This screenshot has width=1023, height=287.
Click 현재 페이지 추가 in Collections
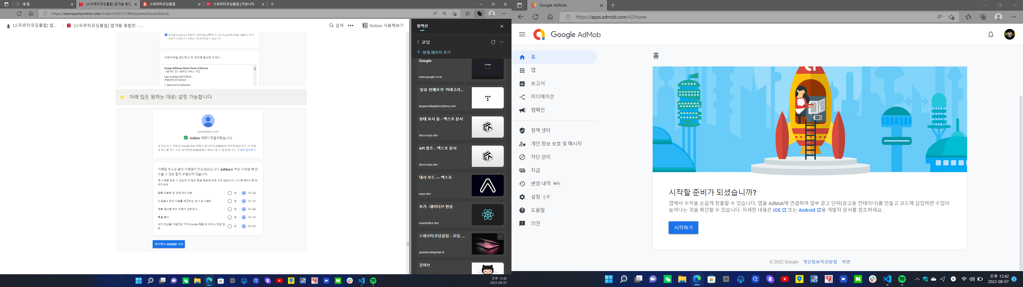434,52
